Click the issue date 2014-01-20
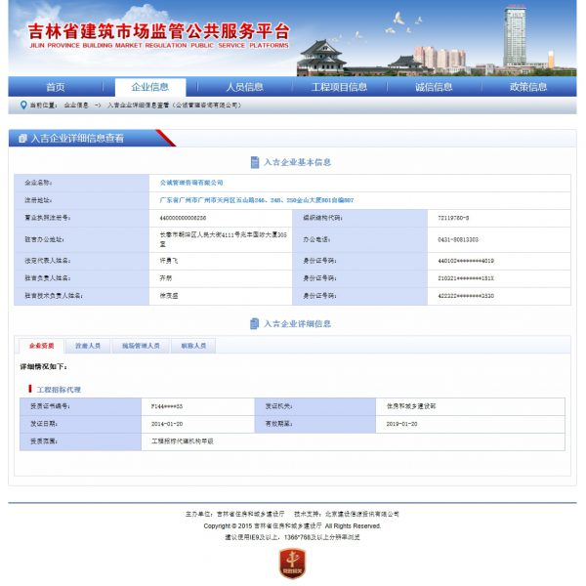586x586 pixels. tap(167, 424)
